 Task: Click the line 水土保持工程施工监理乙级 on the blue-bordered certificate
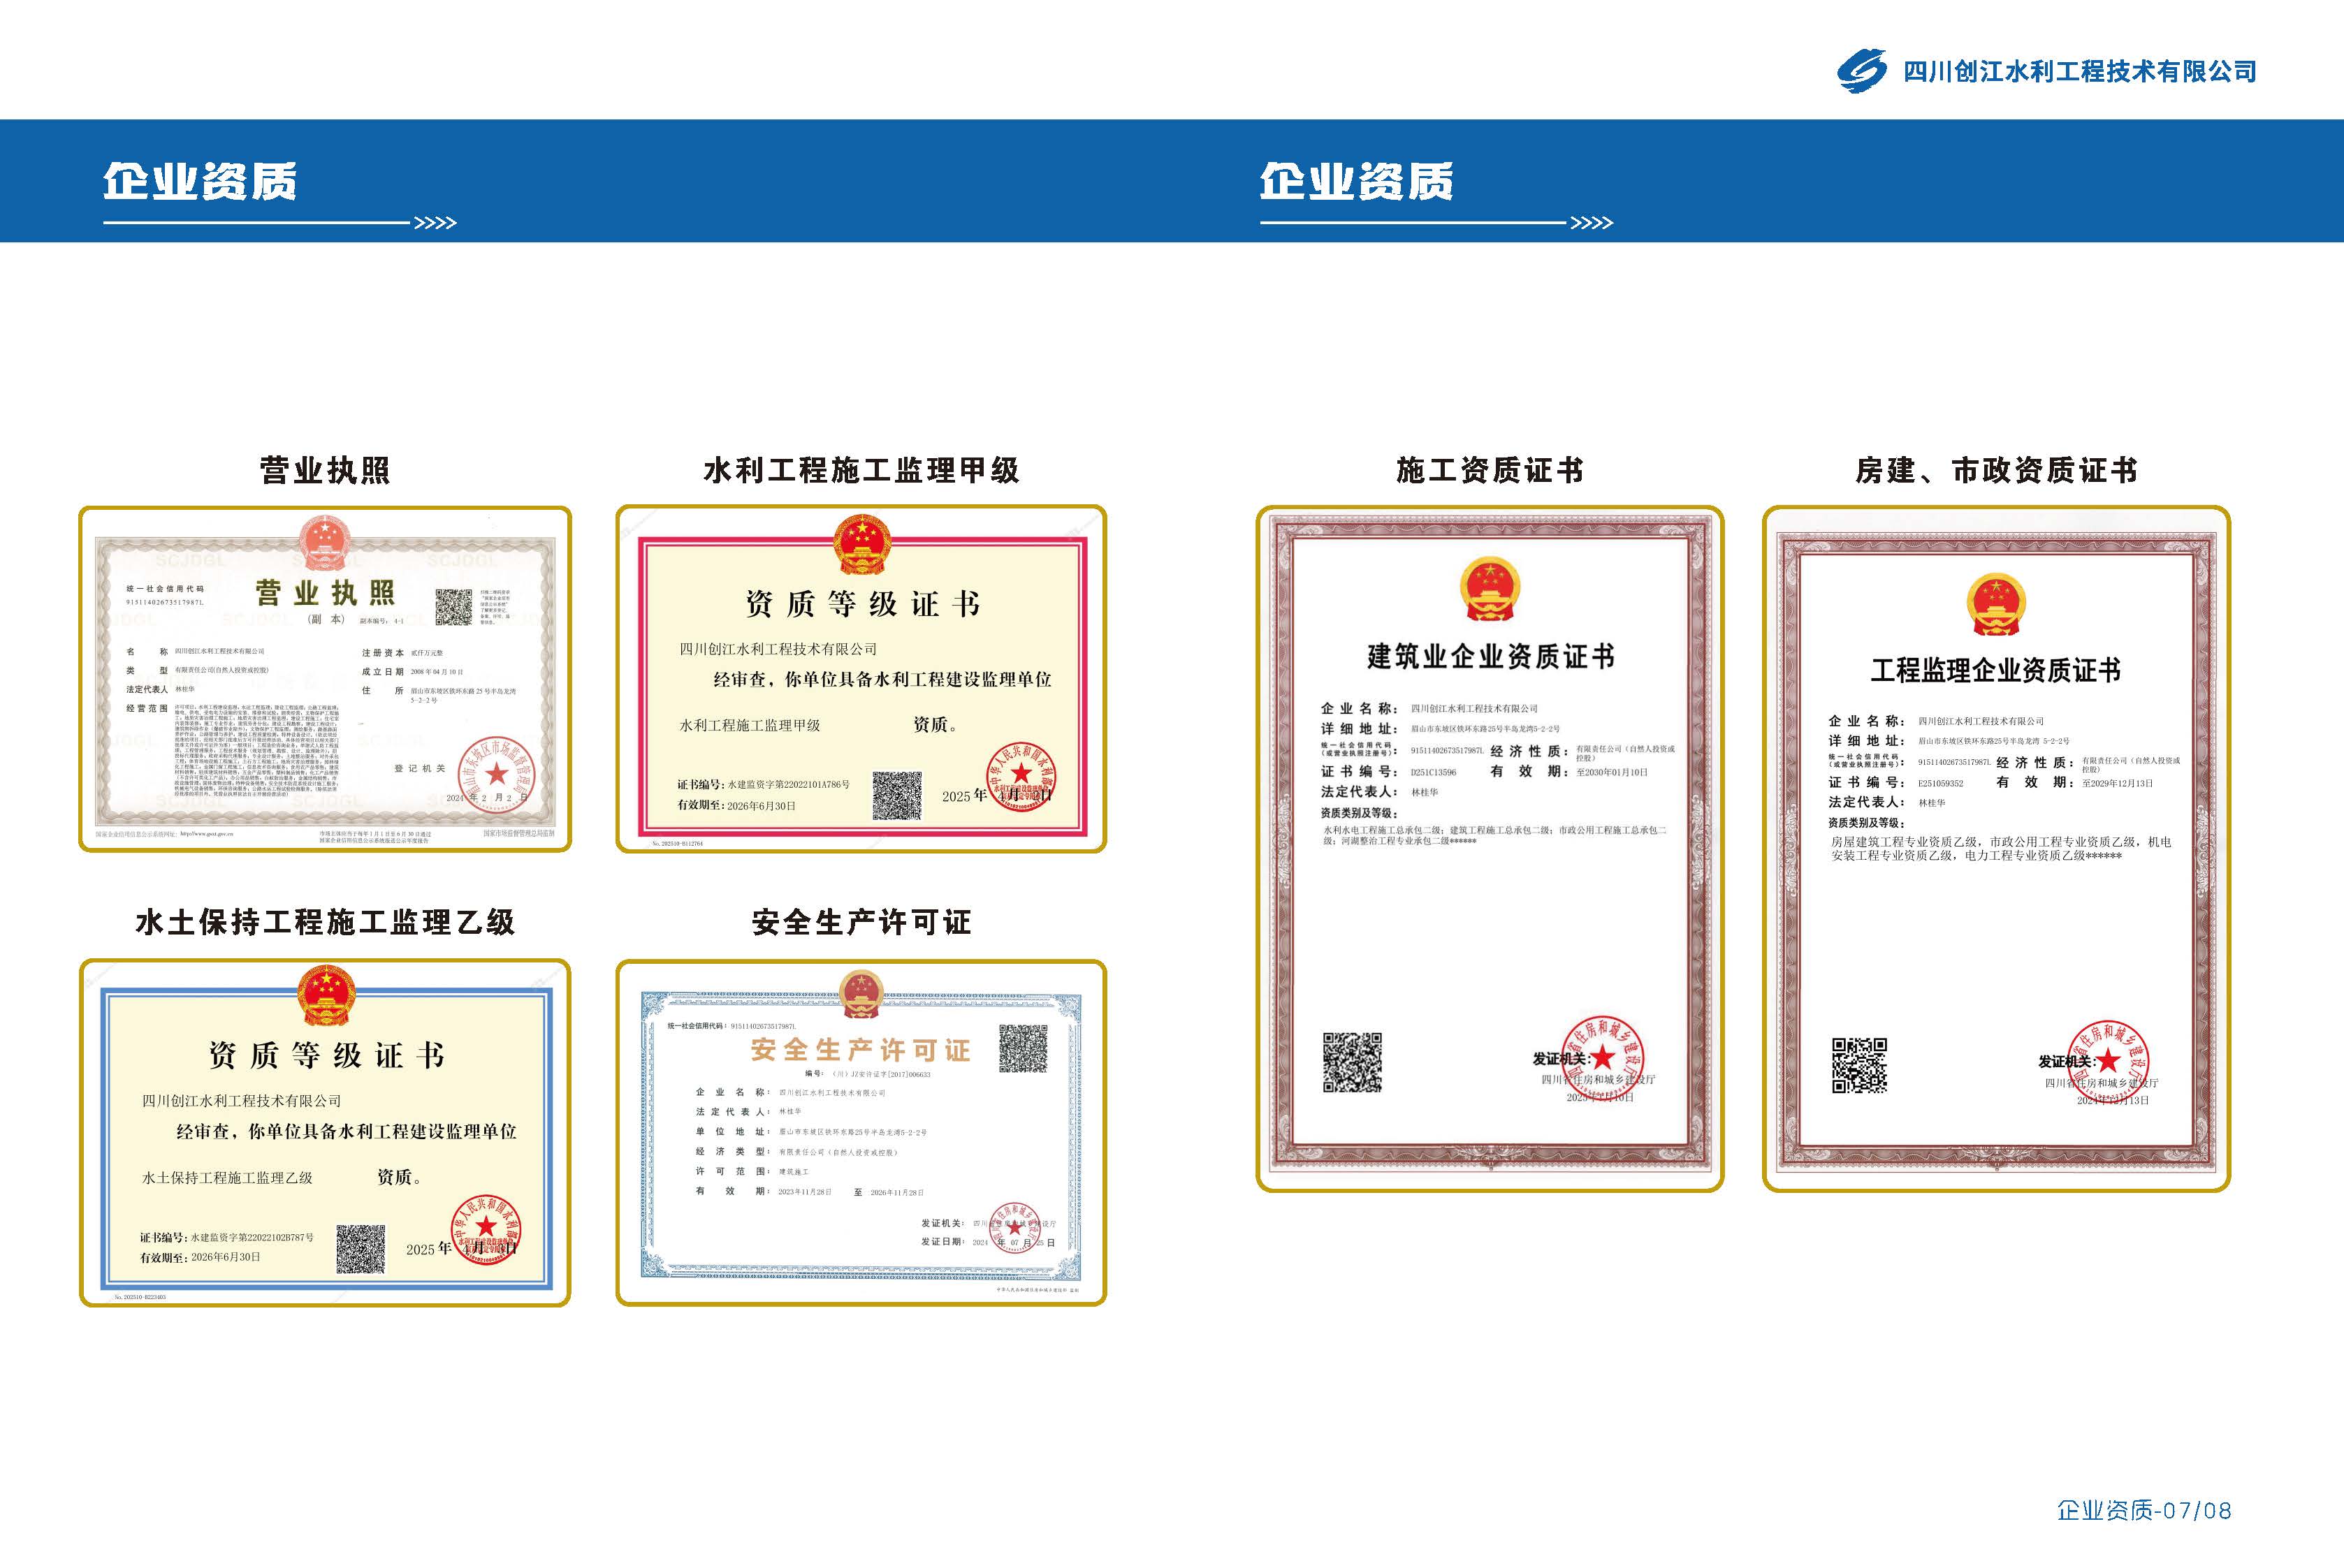[x=227, y=1178]
